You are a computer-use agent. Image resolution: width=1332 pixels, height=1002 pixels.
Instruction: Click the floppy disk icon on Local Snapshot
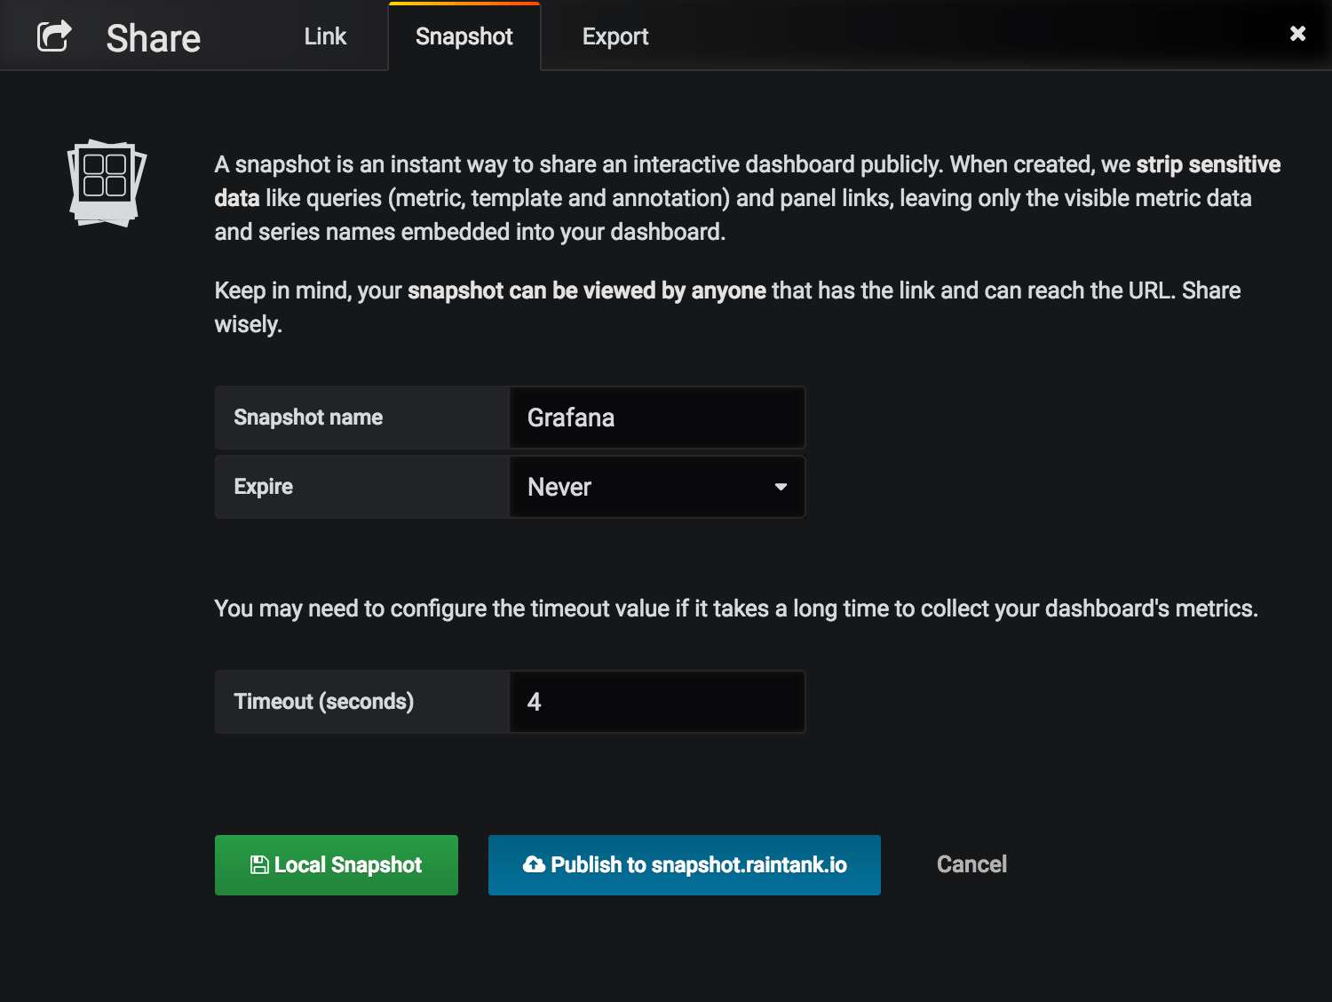(x=259, y=865)
